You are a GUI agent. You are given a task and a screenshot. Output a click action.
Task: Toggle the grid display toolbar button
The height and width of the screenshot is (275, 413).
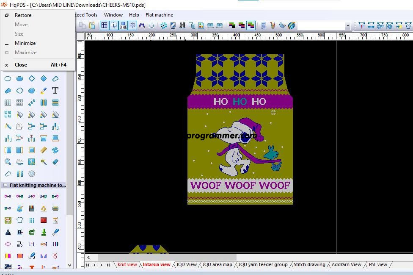[x=104, y=25]
